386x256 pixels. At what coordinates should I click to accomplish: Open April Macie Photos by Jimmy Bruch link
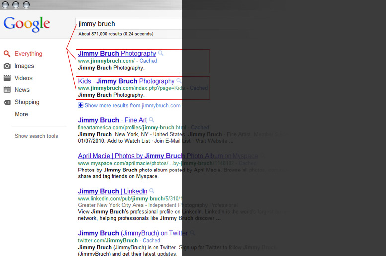[168, 156]
